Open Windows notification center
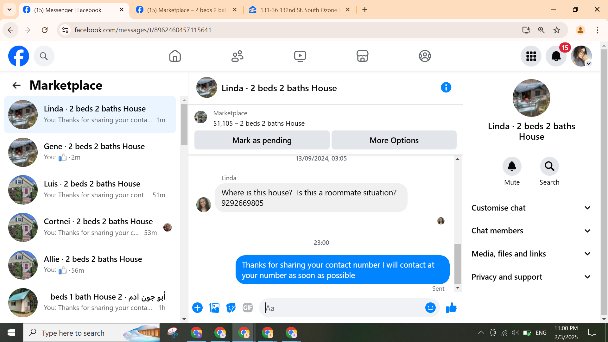 (592, 332)
